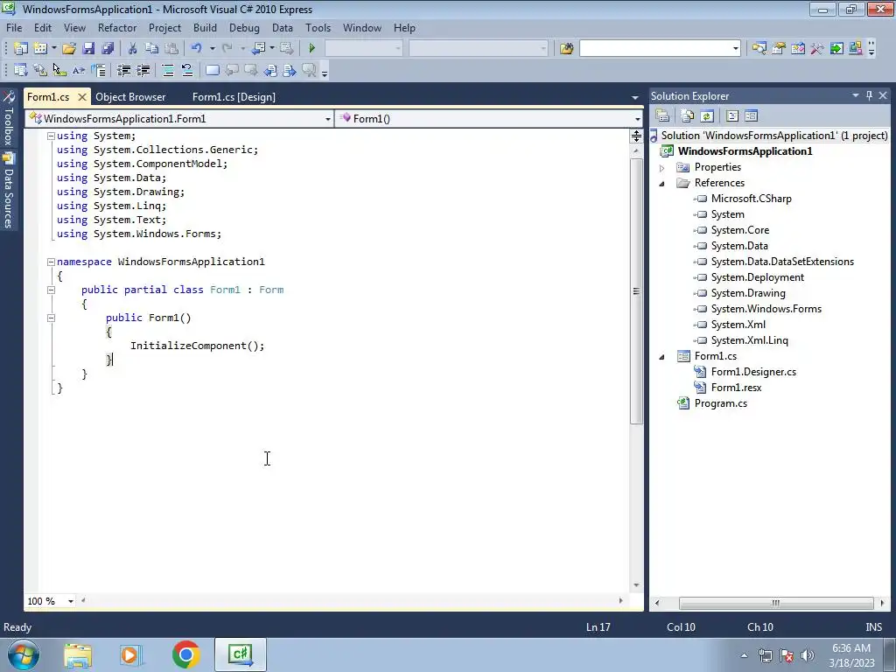Click the Navigate Backward icon
896x672 pixels.
[x=259, y=49]
